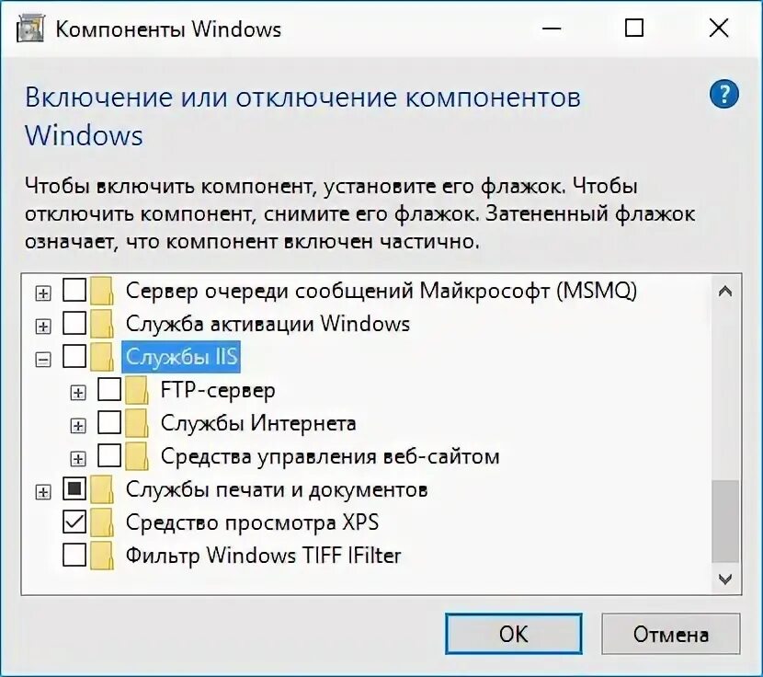Expand the Средства управления веб-сайтом node
This screenshot has width=763, height=677.
pos(78,459)
